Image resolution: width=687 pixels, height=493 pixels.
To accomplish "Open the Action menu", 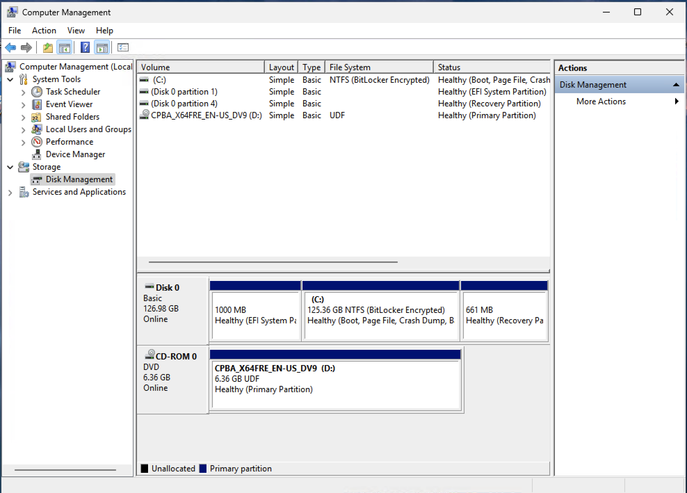I will (44, 31).
